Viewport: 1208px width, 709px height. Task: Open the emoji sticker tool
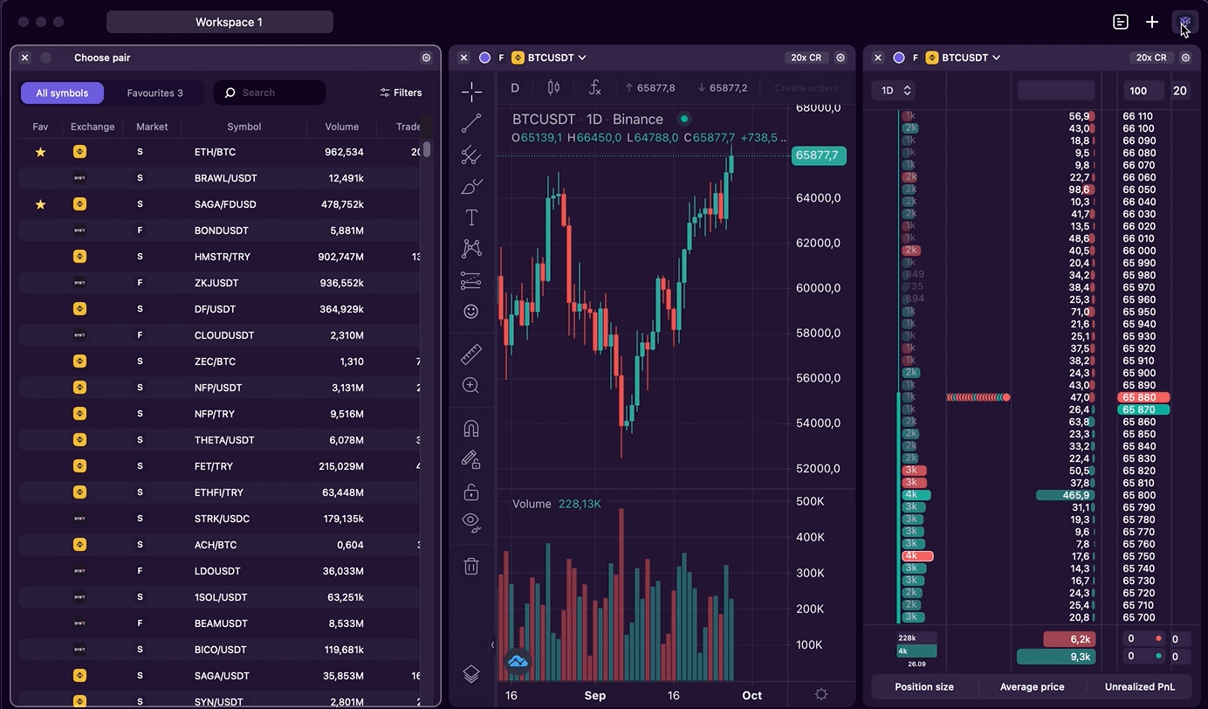(471, 312)
